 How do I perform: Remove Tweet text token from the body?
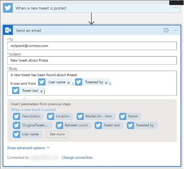click(41, 91)
